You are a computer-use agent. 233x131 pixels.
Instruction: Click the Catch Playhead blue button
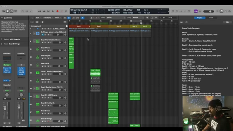pyautogui.click(x=82, y=18)
